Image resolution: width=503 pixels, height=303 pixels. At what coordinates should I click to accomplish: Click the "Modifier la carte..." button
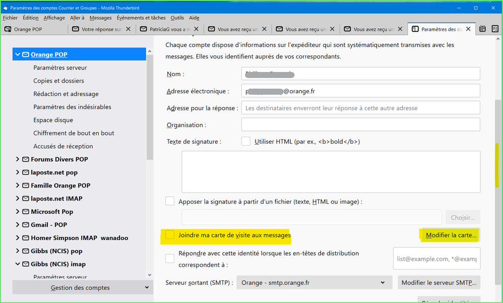tap(450, 235)
